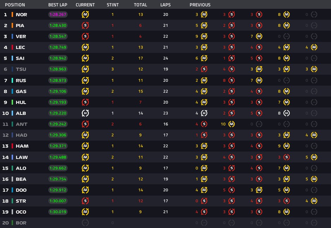The image size is (331, 228).
Task: Select VER's best lap 1:28.547
Action: click(58, 36)
